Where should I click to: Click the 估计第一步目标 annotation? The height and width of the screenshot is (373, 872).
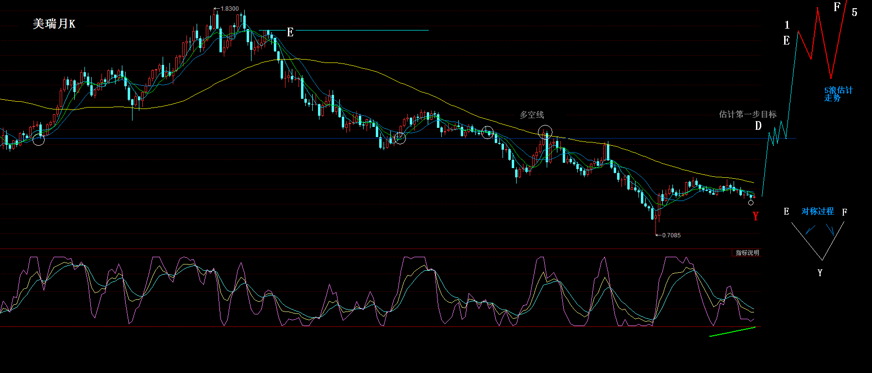pos(748,114)
